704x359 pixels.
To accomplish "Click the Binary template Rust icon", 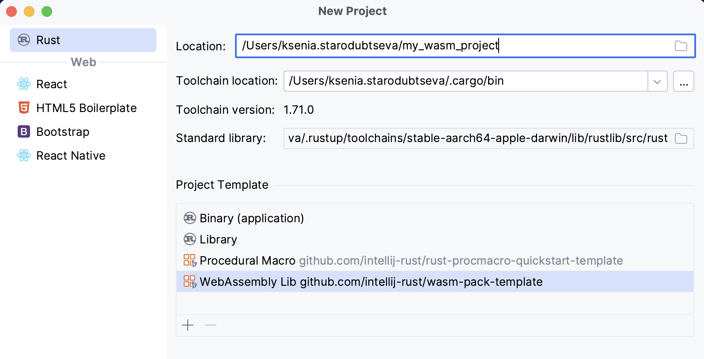I will 190,218.
